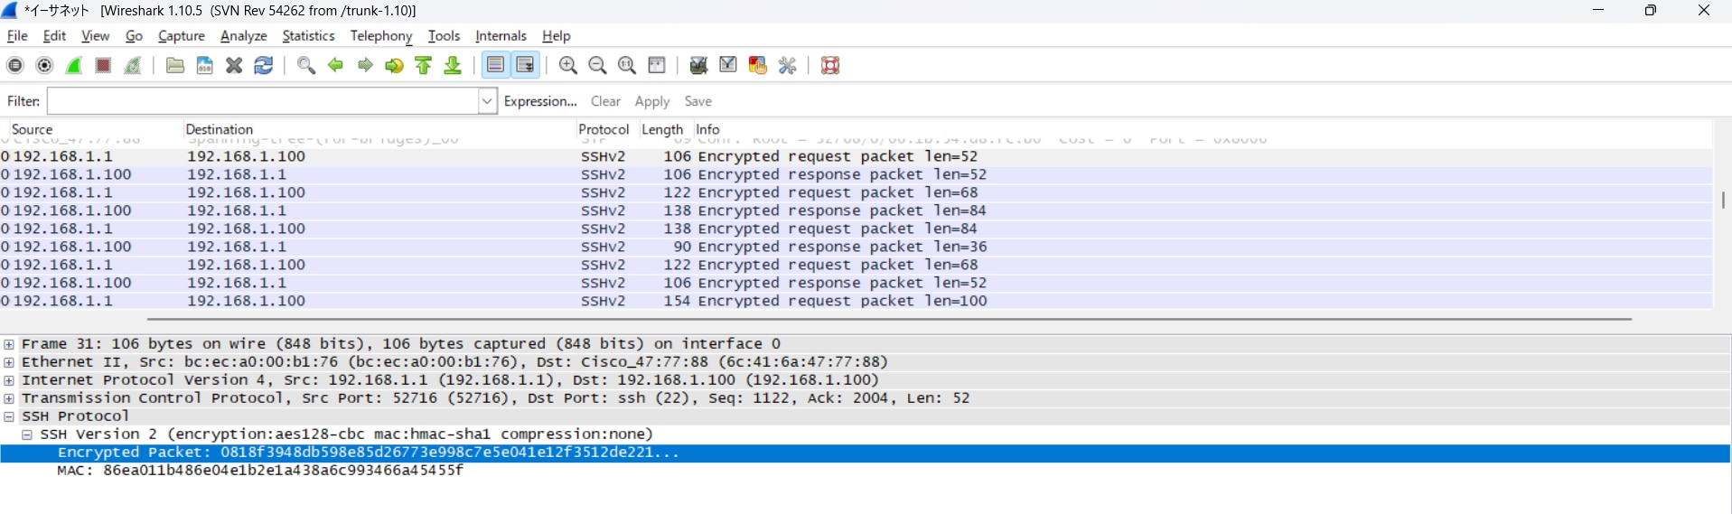Click inside the Filter input field
The width and height of the screenshot is (1732, 514).
click(262, 101)
